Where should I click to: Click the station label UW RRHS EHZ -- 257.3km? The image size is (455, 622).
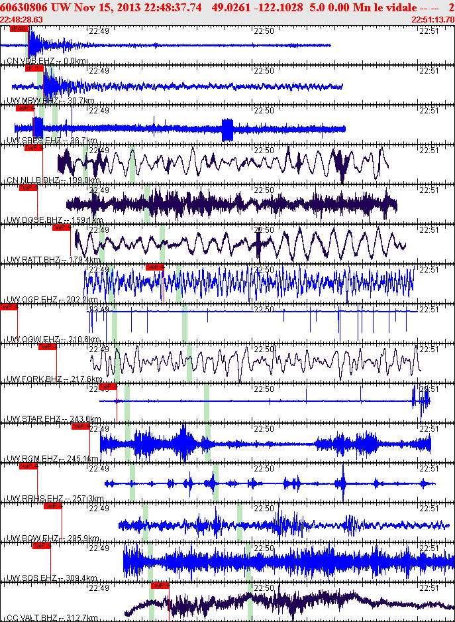(55, 499)
